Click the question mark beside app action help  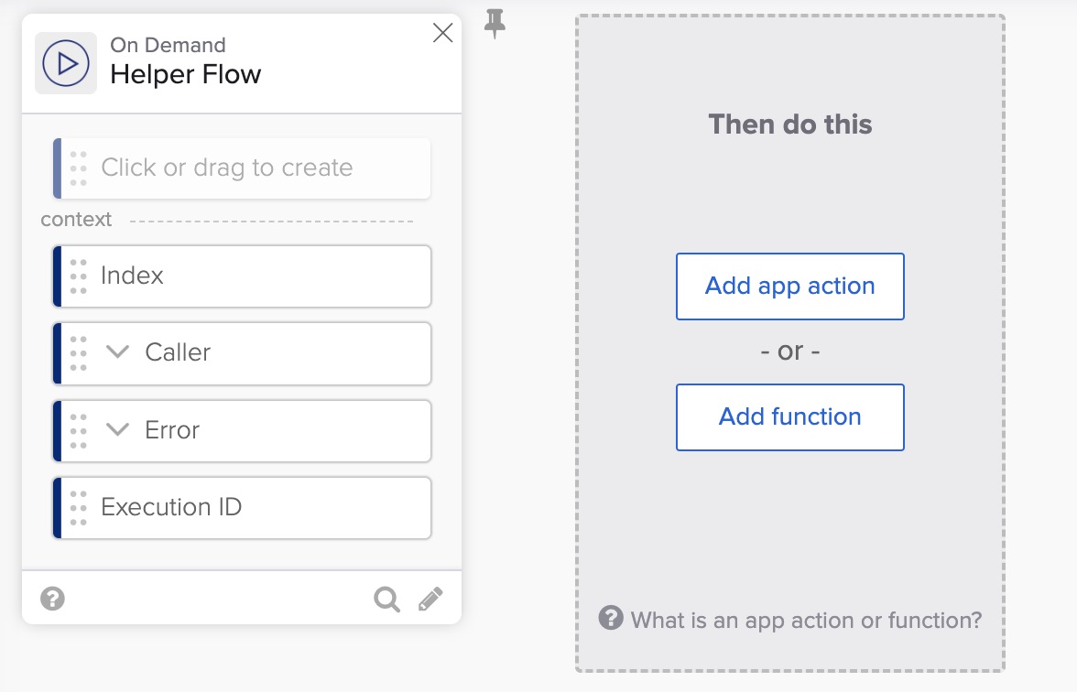pos(611,618)
